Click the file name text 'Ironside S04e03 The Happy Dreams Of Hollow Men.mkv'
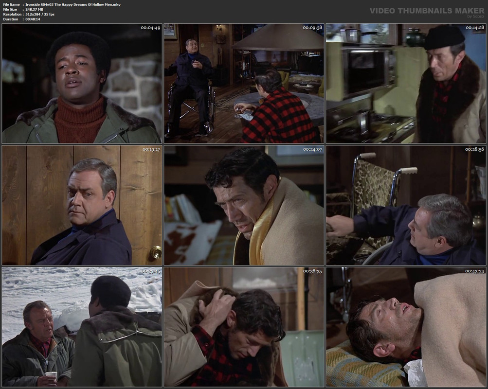Viewport: 488px width, 389px height. click(73, 4)
